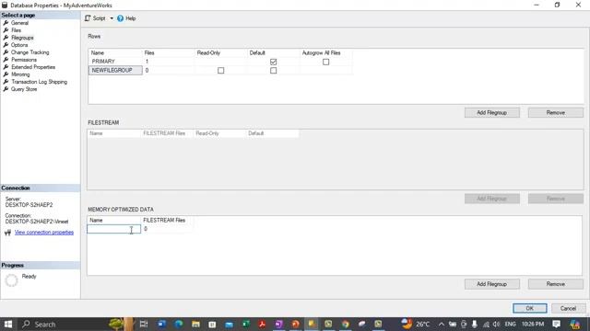The height and width of the screenshot is (331, 590).
Task: Click the memory optimized Name input field
Action: pyautogui.click(x=114, y=229)
